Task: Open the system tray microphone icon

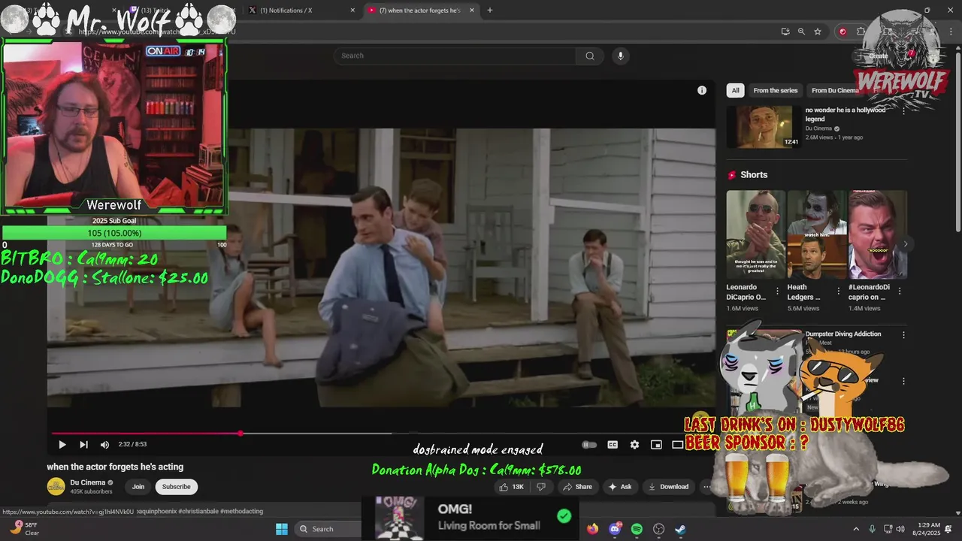Action: point(873,529)
